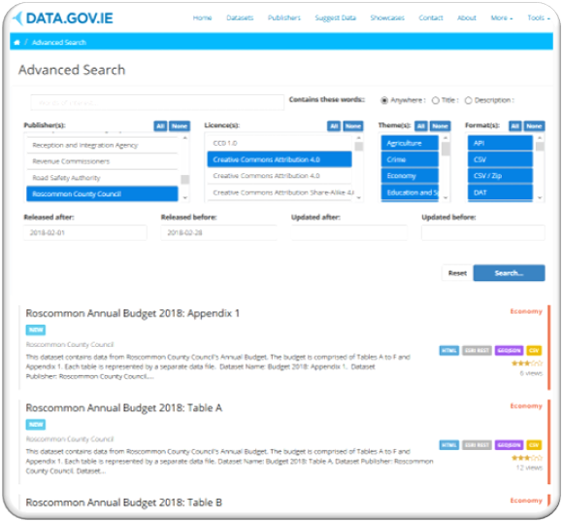Open the More dropdown menu

pyautogui.click(x=502, y=17)
